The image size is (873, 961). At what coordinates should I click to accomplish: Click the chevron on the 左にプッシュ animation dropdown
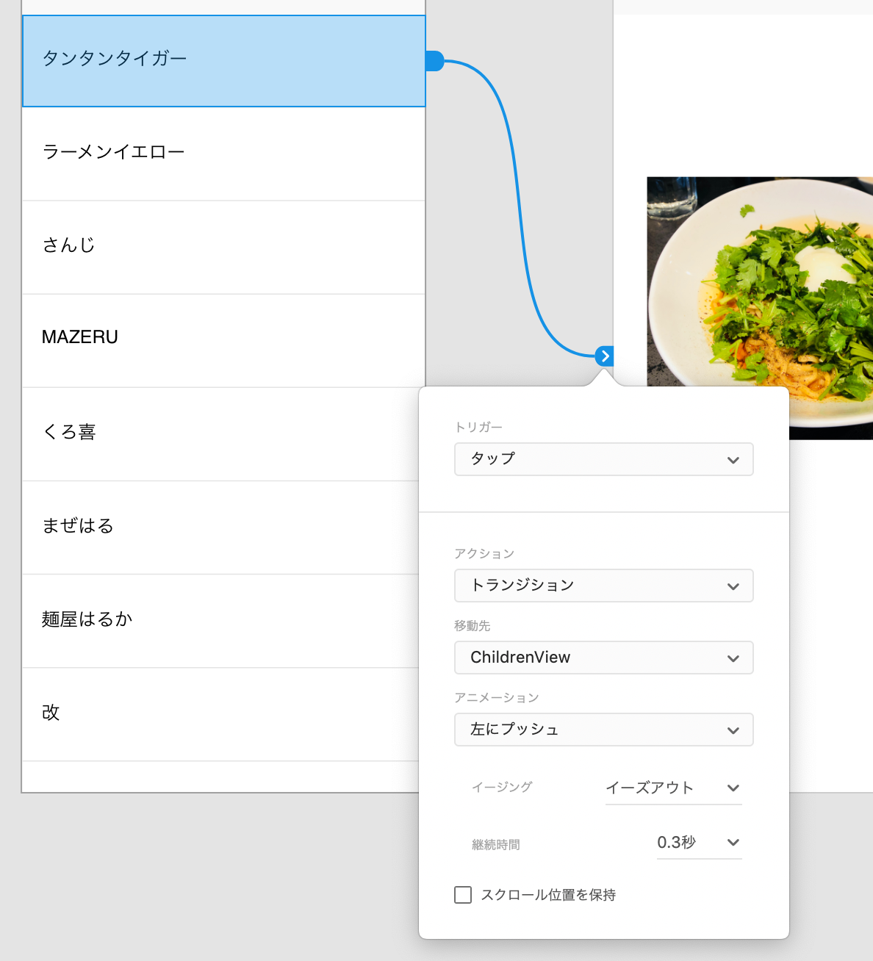[x=733, y=730]
